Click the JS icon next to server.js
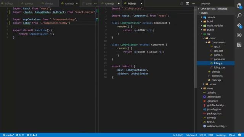This screenshot has height=137, width=244. [204, 118]
